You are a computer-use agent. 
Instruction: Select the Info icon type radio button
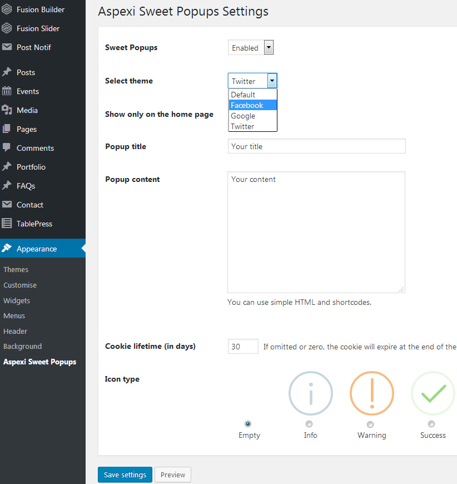pyautogui.click(x=309, y=424)
